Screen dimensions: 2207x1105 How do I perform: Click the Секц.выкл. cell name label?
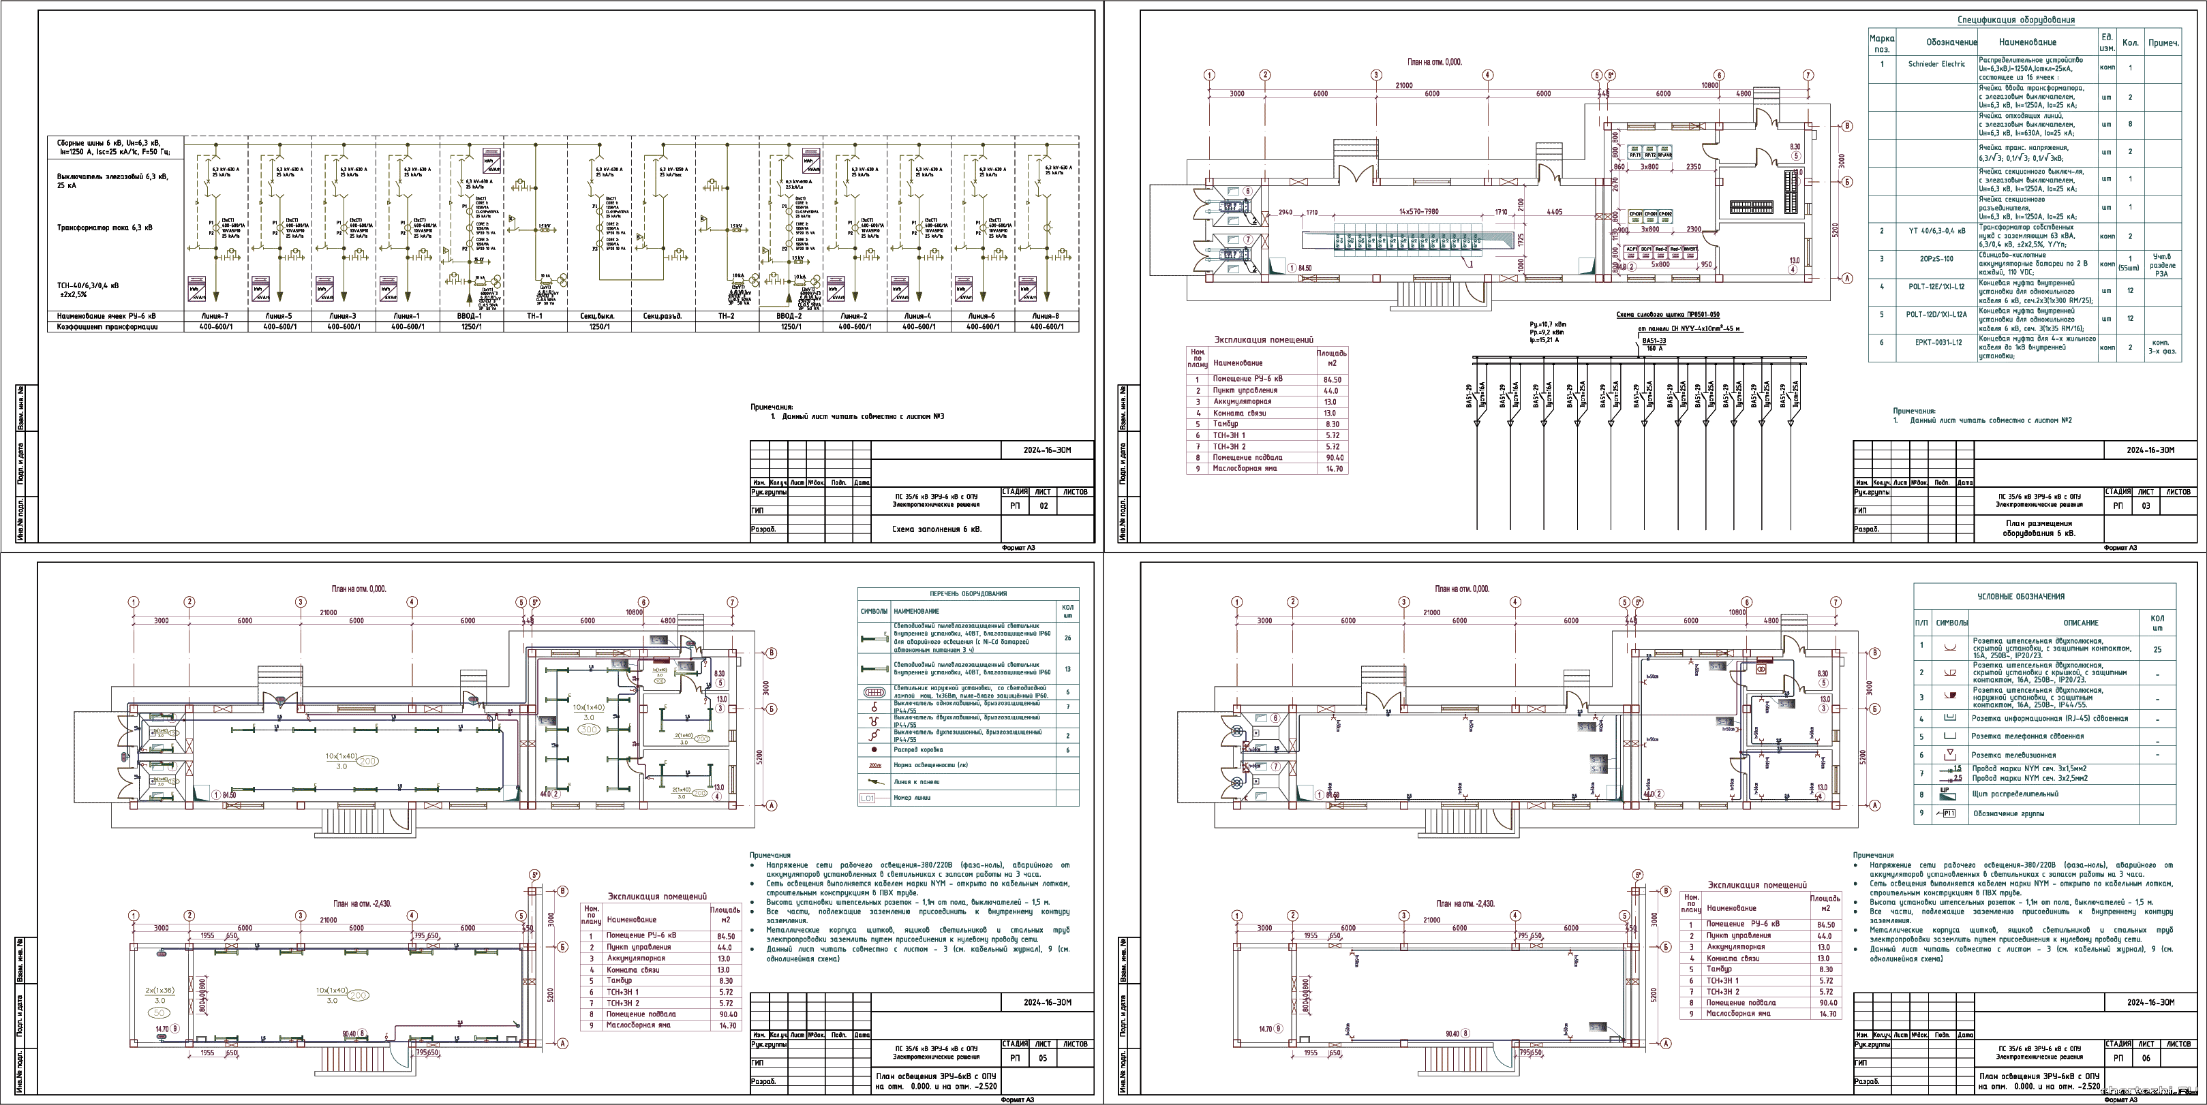tap(599, 316)
